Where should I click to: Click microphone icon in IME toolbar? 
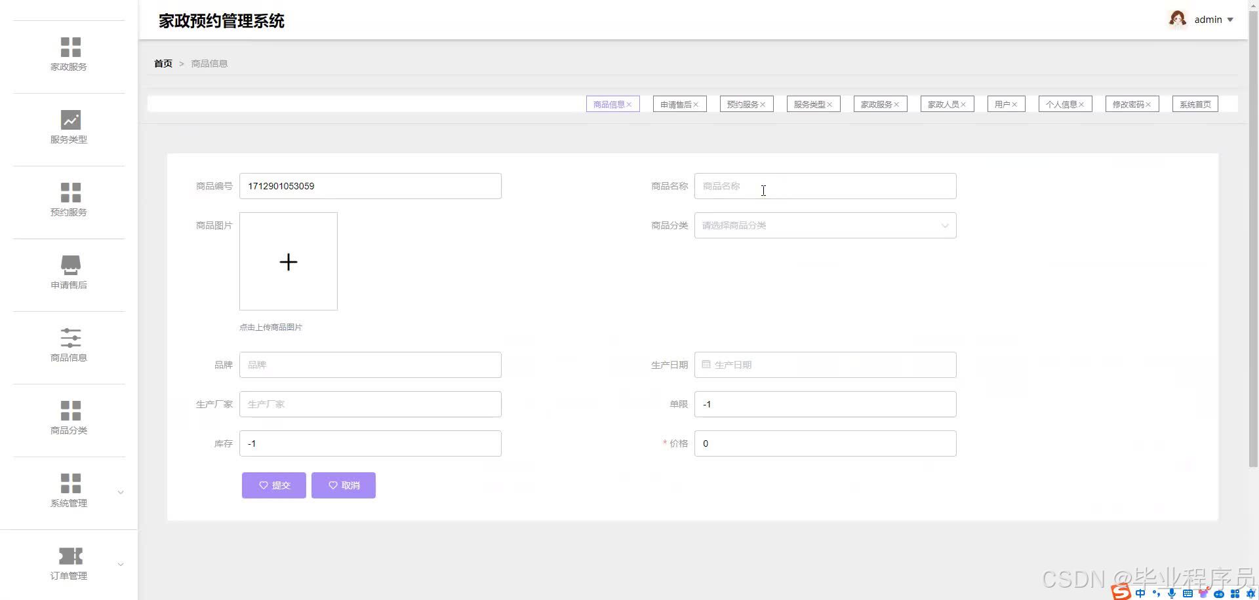(x=1172, y=593)
